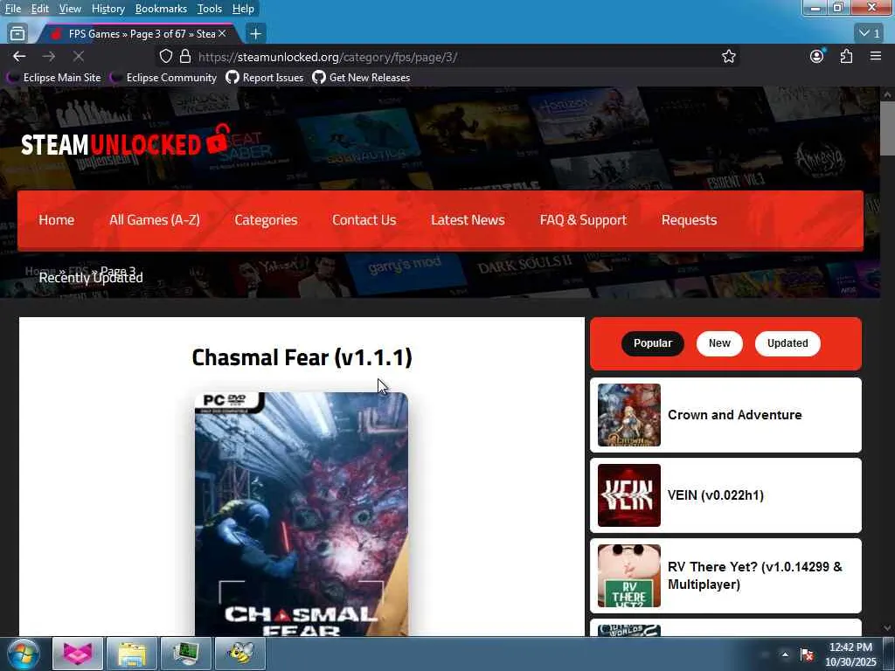Open the Report Issues GitHub bookmark
The height and width of the screenshot is (671, 895).
coord(264,78)
